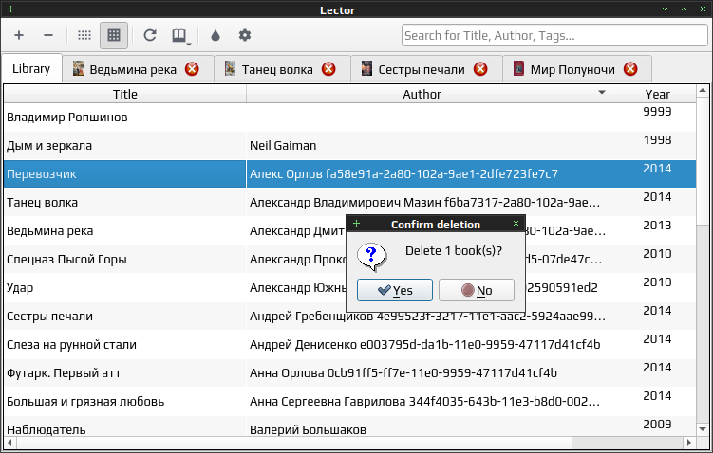Focus the Search for Title, Author, Tags field
This screenshot has height=453, width=713.
[x=554, y=35]
